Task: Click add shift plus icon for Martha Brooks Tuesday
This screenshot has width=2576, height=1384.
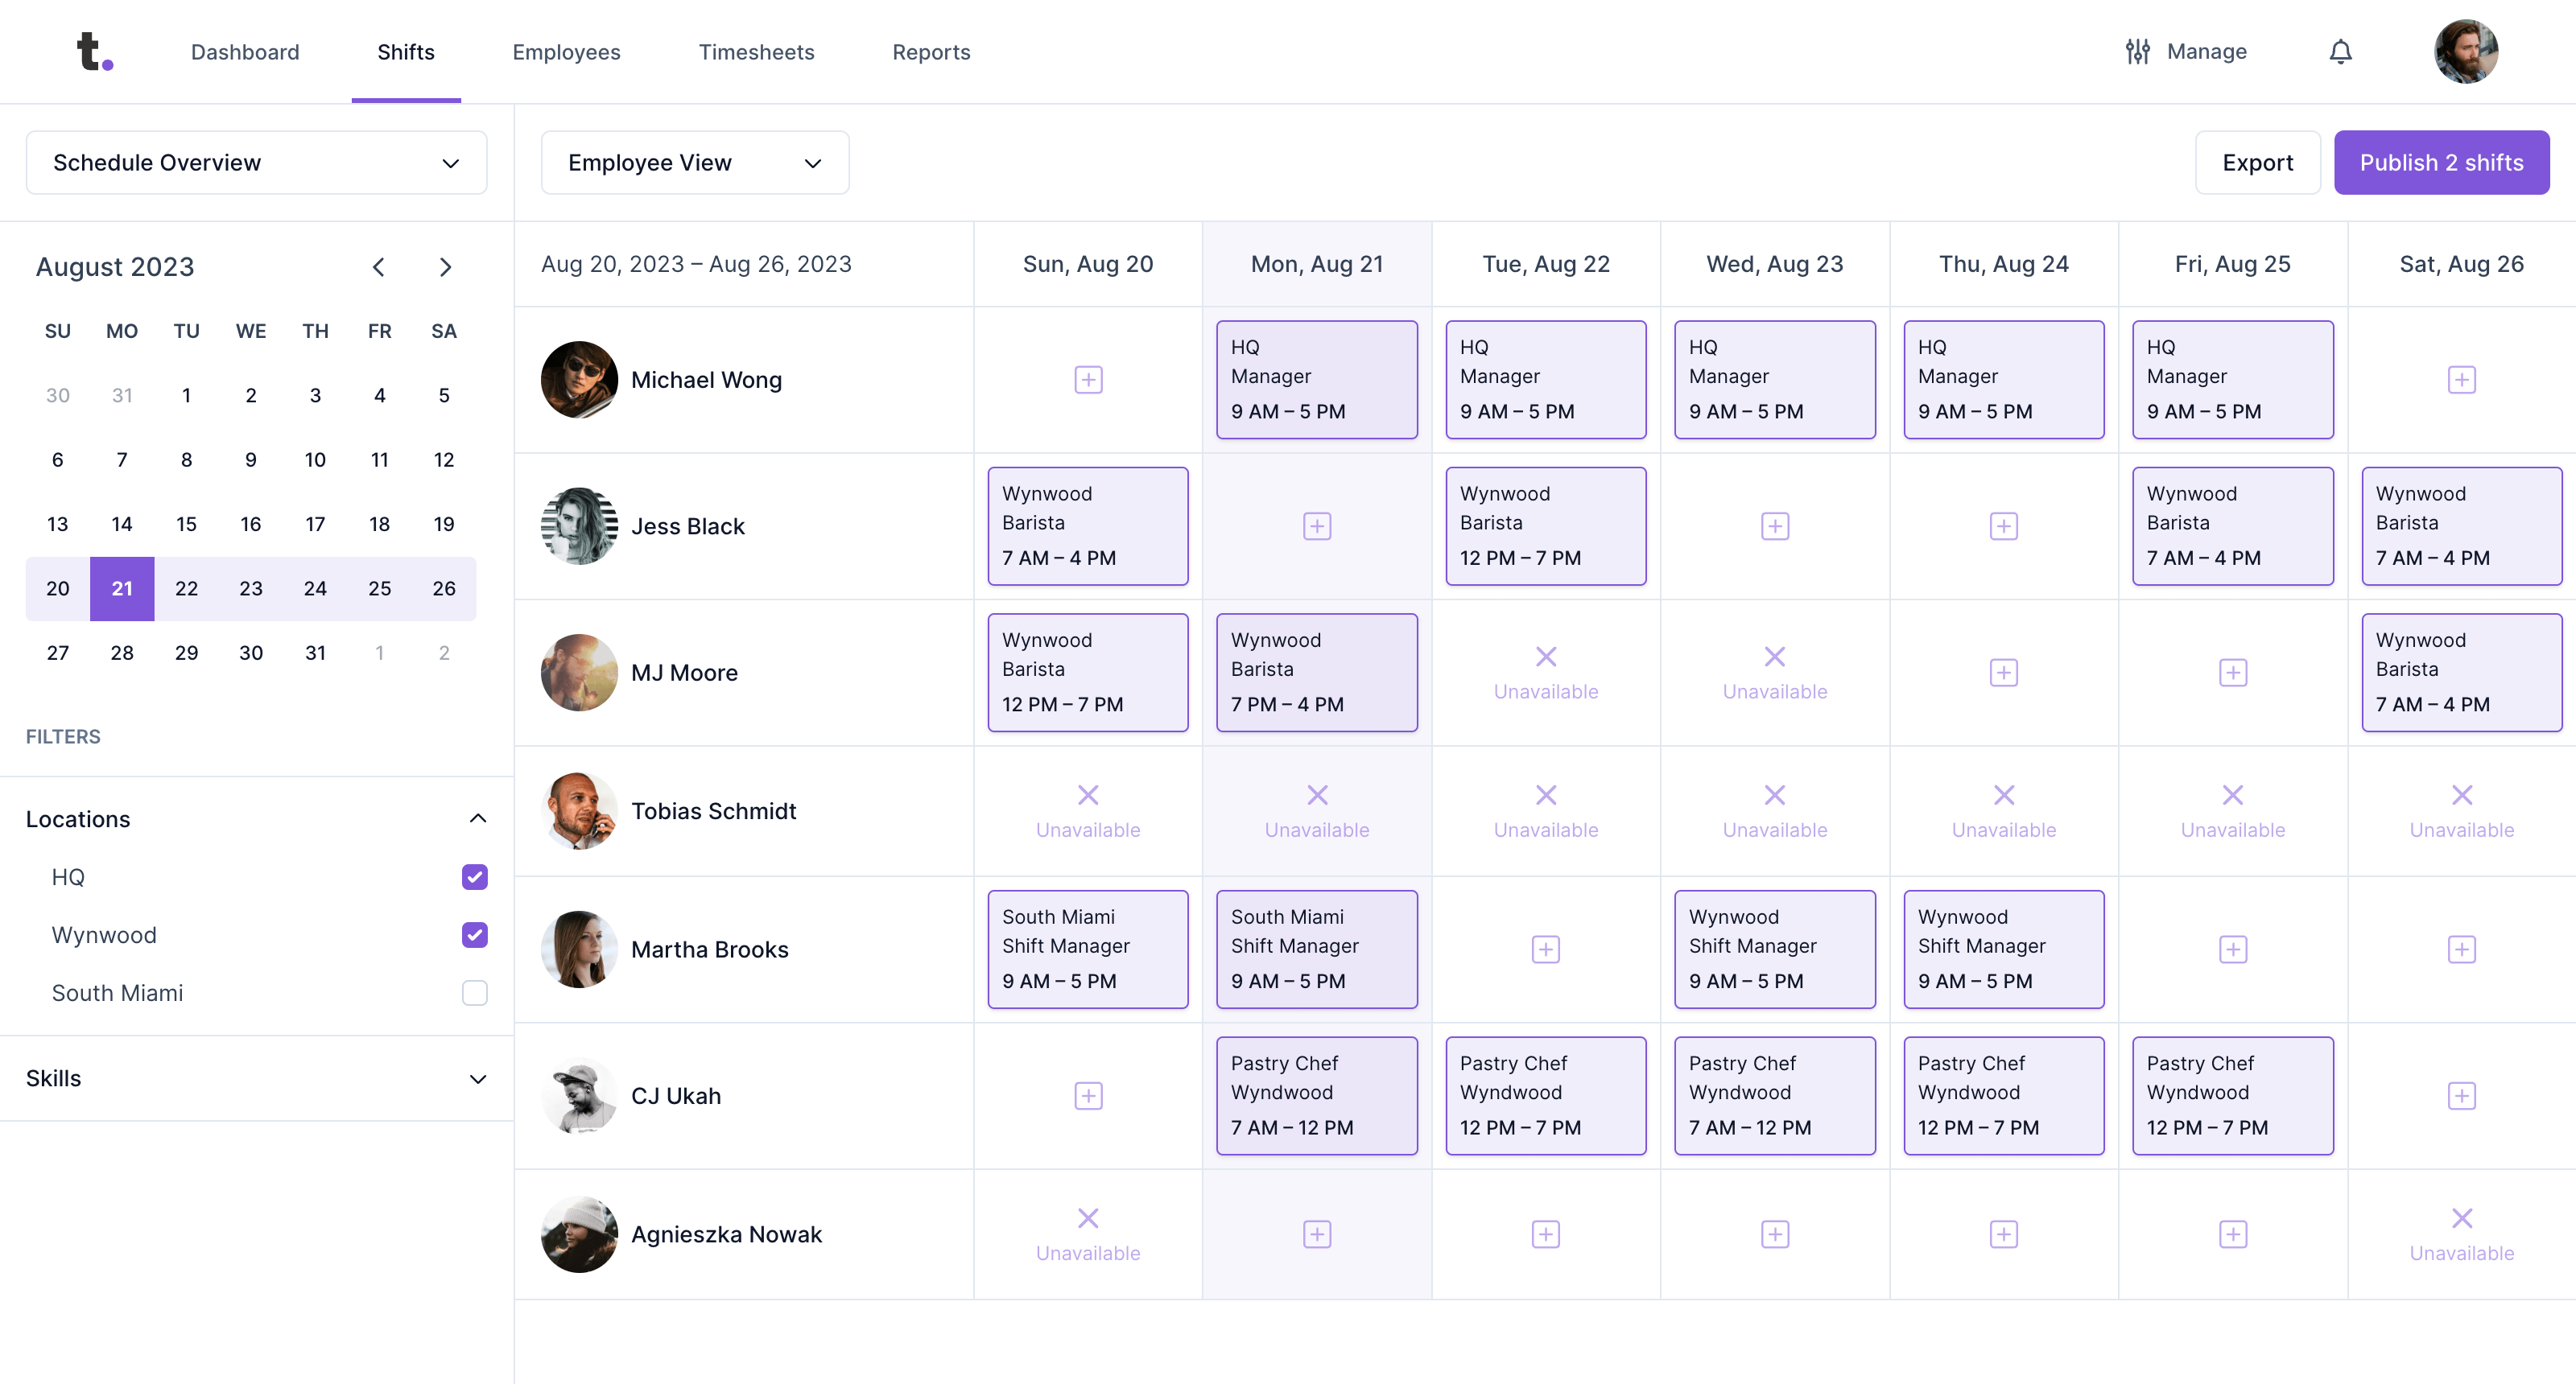Action: pyautogui.click(x=1546, y=949)
